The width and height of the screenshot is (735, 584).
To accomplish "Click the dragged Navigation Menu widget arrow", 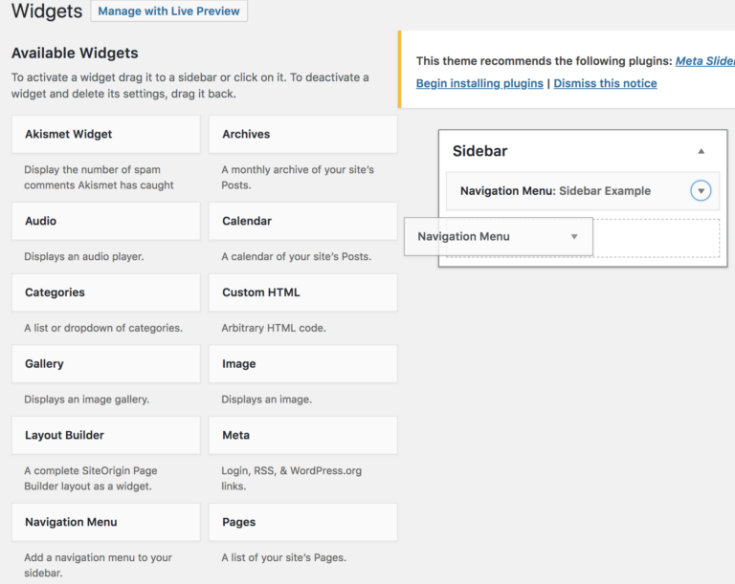I will (574, 237).
